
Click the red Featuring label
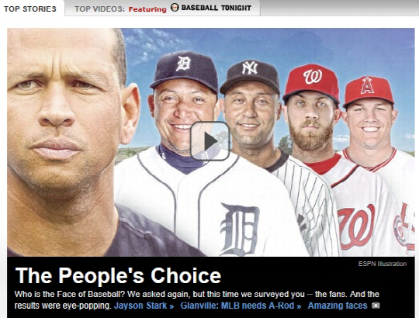(x=147, y=9)
